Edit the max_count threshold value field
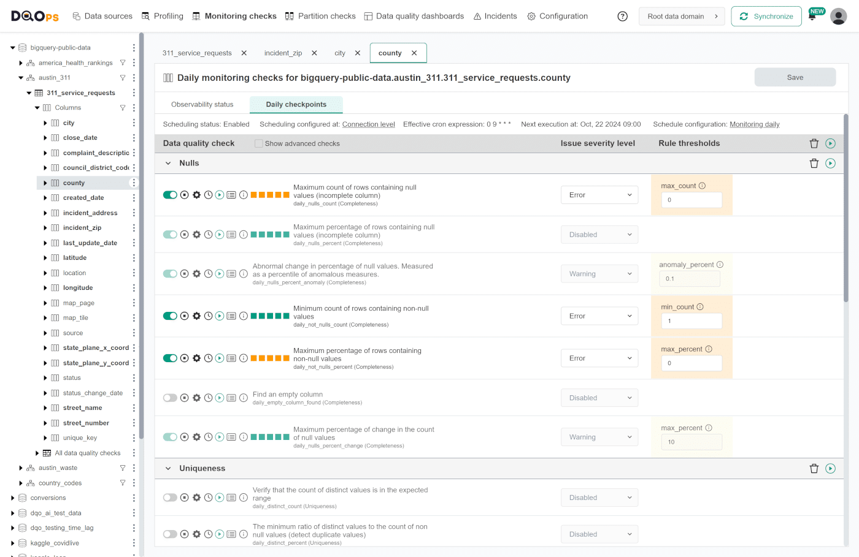This screenshot has height=557, width=859. coord(691,200)
